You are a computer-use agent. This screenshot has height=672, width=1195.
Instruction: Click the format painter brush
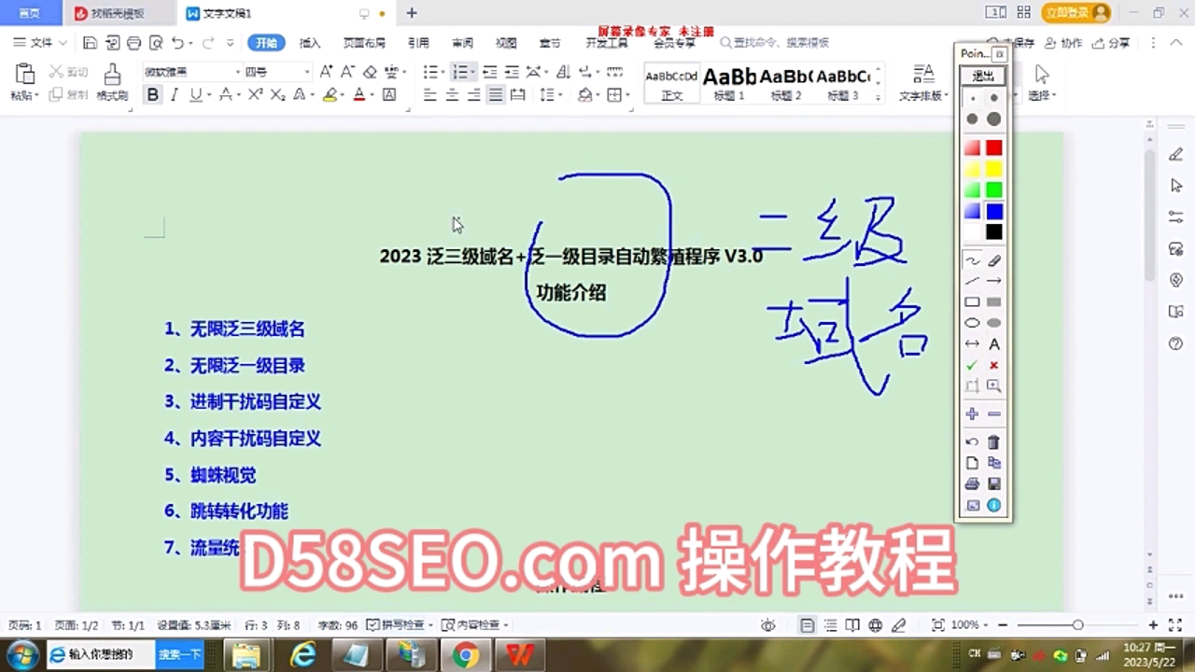[112, 77]
